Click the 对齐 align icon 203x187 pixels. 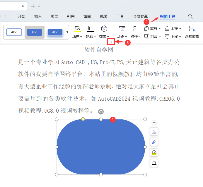coord(135,29)
